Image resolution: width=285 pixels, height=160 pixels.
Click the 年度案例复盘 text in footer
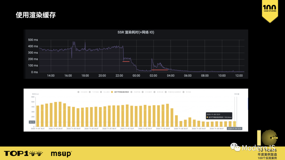click(x=267, y=154)
